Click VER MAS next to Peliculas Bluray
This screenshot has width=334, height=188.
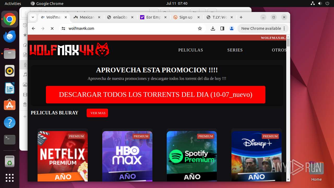click(97, 113)
